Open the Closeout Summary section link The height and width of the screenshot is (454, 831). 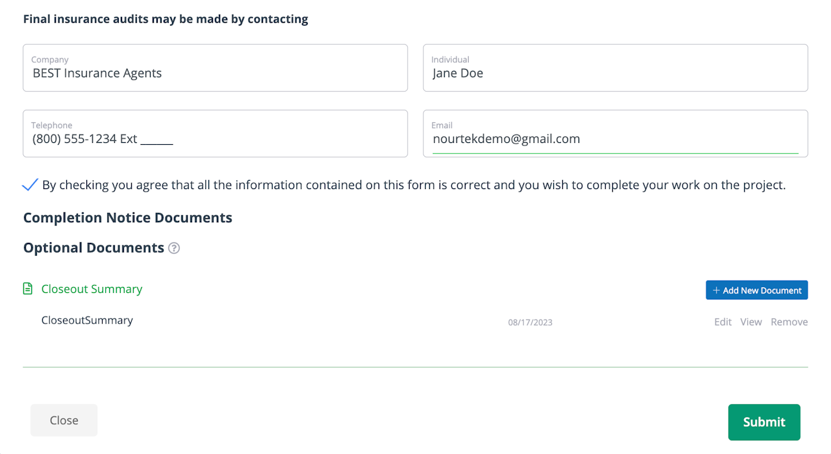pos(92,289)
